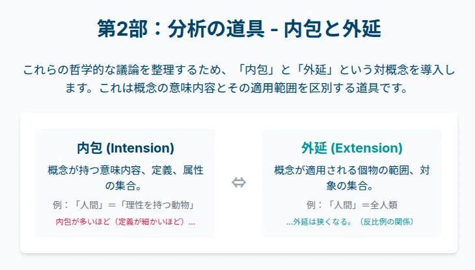Select the main title 第2部：分析の道具
This screenshot has width=475, height=270.
coord(181,29)
